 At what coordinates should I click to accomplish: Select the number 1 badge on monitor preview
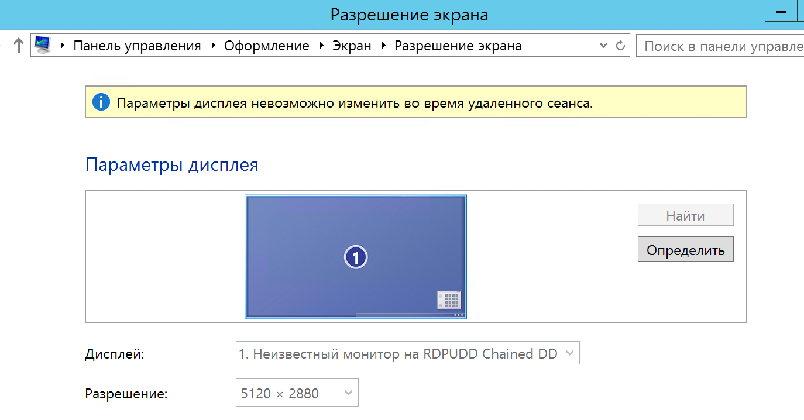[356, 257]
